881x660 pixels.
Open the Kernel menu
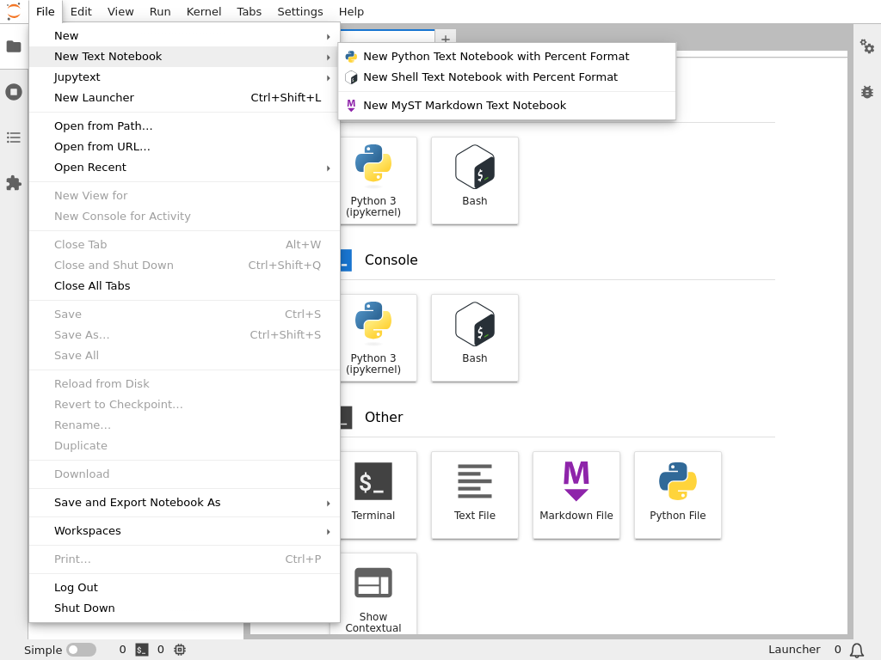tap(203, 12)
